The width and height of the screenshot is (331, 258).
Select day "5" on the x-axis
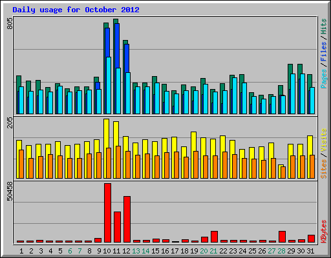60,251
